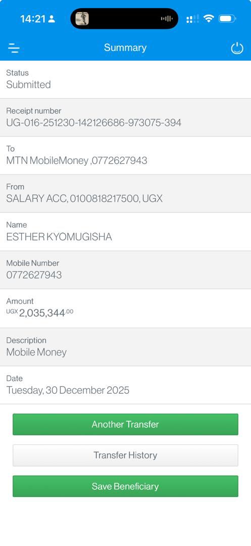Image resolution: width=251 pixels, height=546 pixels.
Task: Tap the battery status icon
Action: point(227,19)
